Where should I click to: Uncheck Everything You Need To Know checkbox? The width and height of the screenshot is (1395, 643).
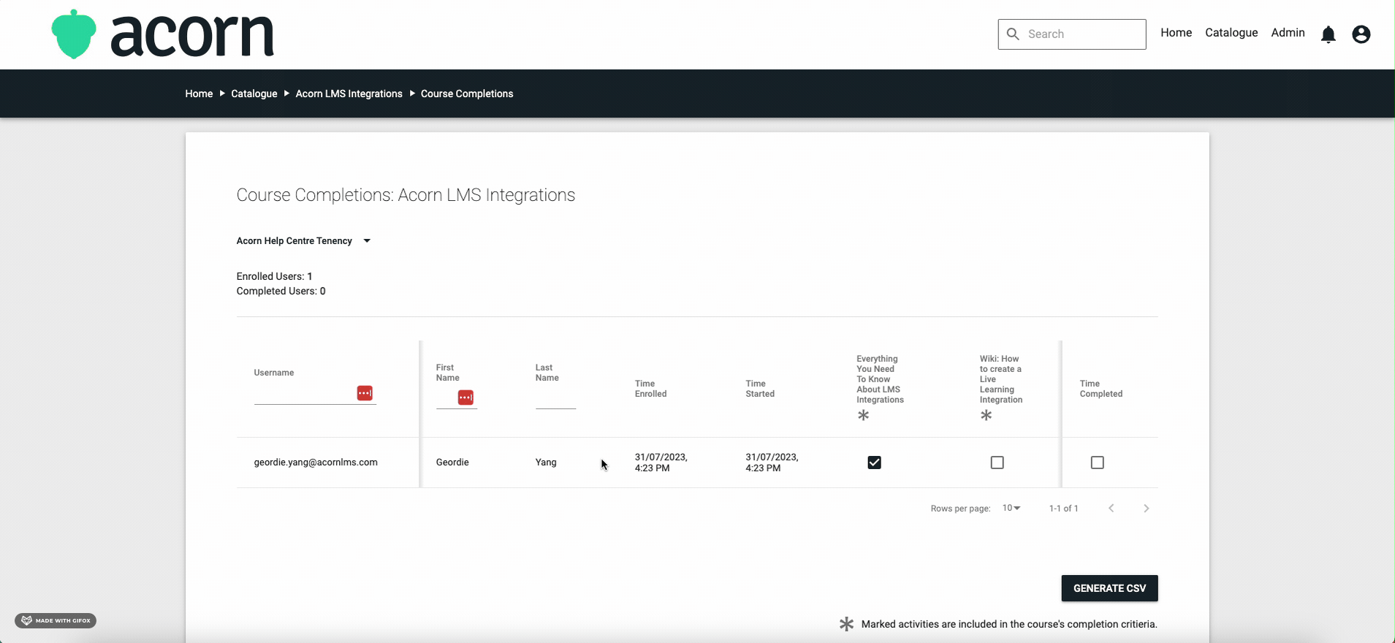tap(874, 463)
